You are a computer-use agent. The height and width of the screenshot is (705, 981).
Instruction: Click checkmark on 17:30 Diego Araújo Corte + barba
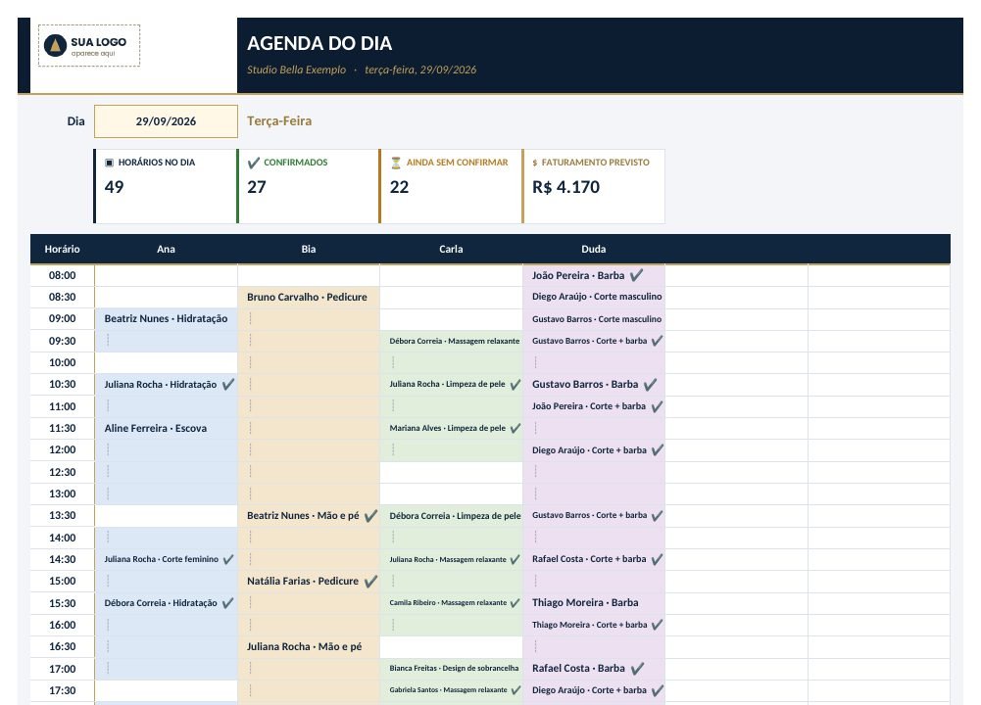[657, 690]
